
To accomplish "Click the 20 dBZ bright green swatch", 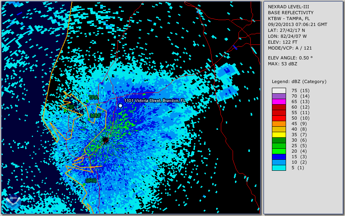I will 279,151.
